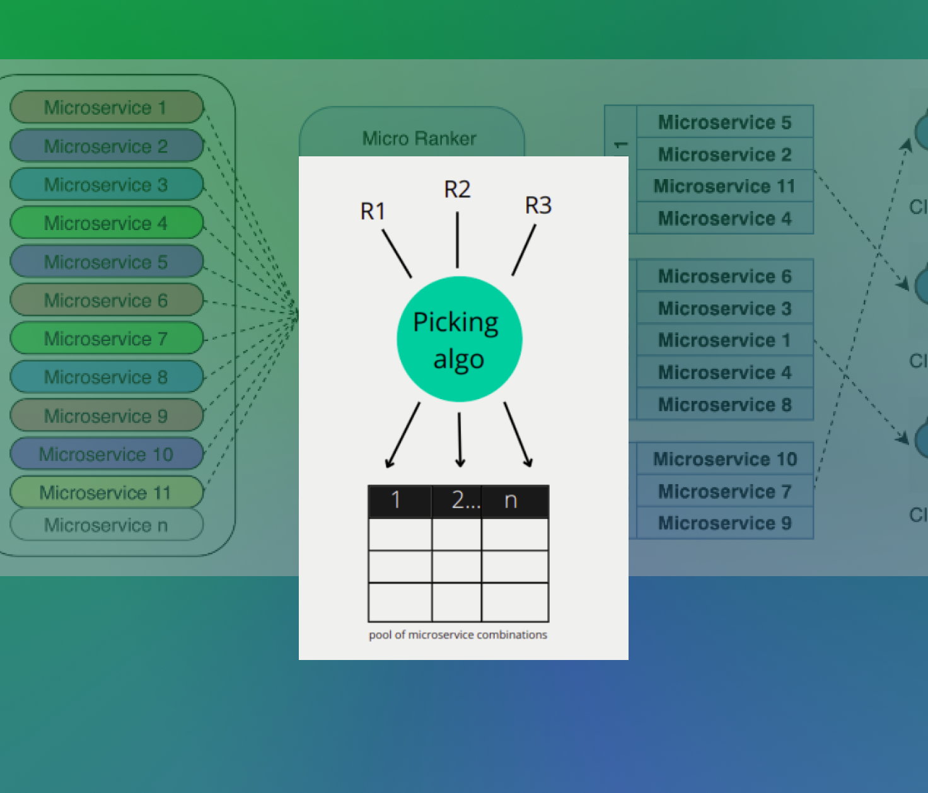The height and width of the screenshot is (793, 928).
Task: Select table header cell labeled 1
Action: tap(400, 501)
